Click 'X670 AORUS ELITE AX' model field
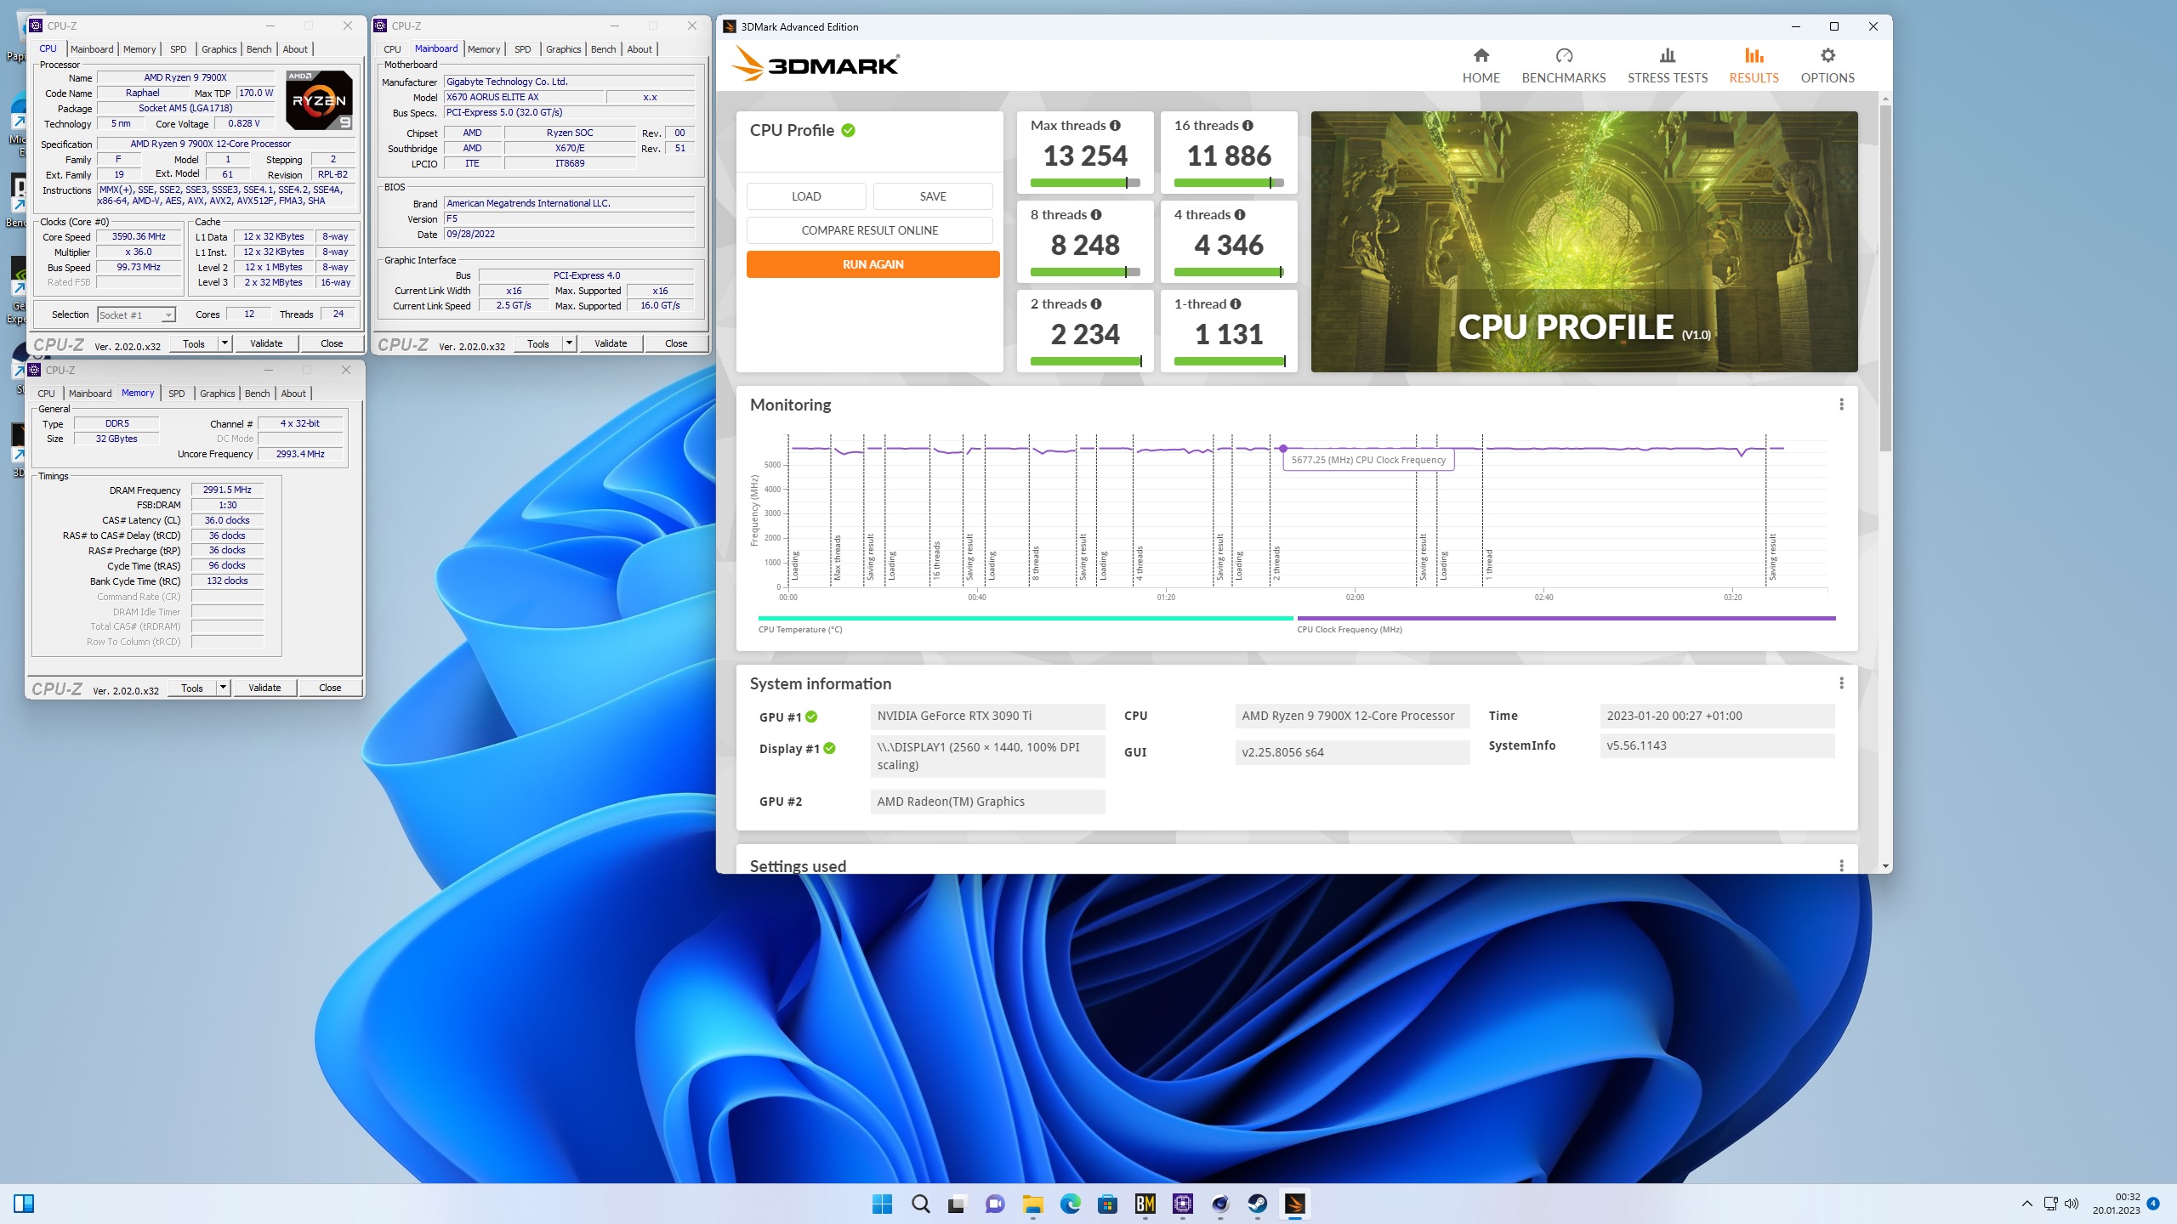 pyautogui.click(x=524, y=97)
